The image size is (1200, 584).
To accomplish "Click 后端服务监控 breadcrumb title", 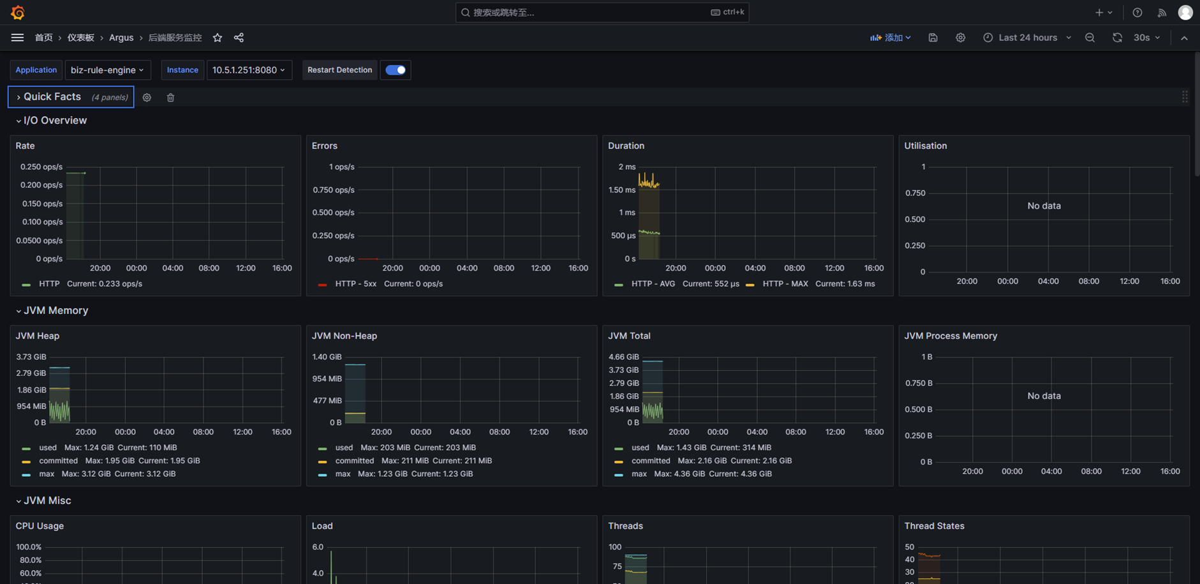I will (175, 38).
